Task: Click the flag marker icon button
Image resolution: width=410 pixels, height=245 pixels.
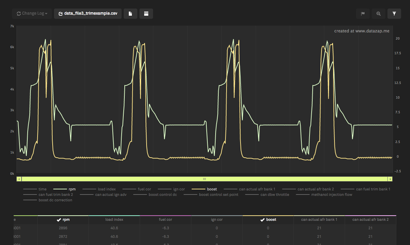Action: [x=363, y=14]
